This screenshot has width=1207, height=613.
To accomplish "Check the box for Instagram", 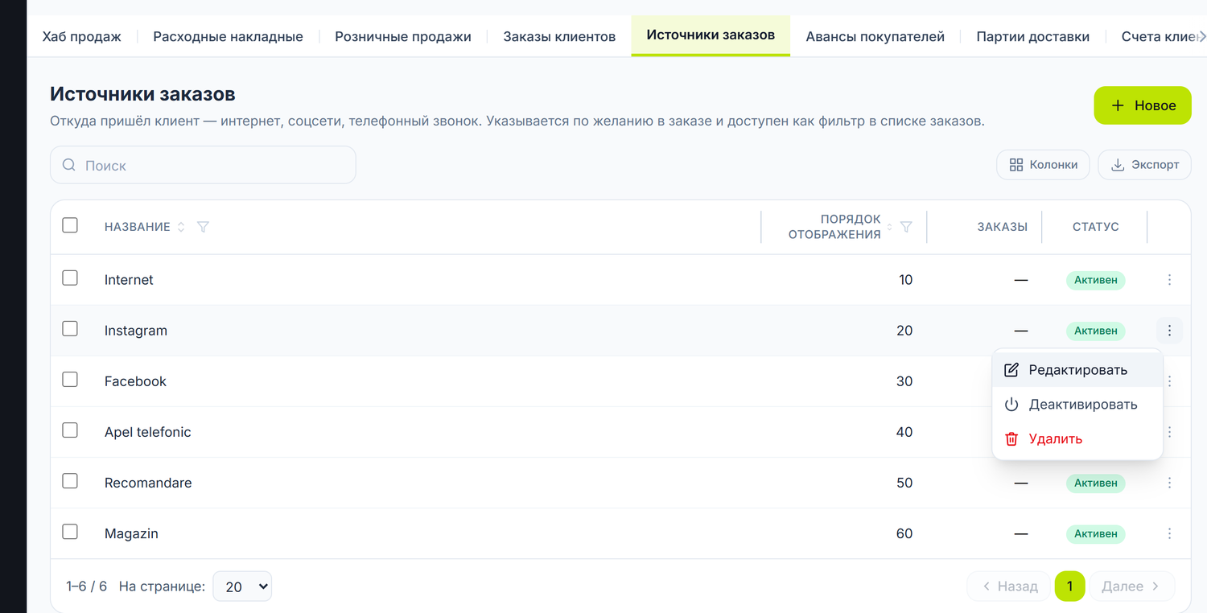I will [x=70, y=329].
